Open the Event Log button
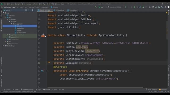Image resolution: width=170 pixels, height=95 pixels. click(163, 89)
